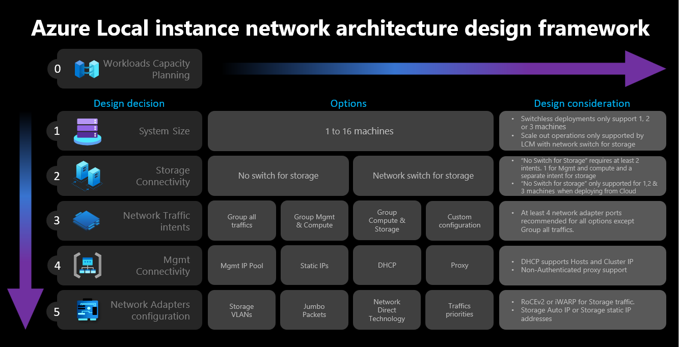
Task: Click the 1 to 16 machines option
Action: pyautogui.click(x=350, y=131)
